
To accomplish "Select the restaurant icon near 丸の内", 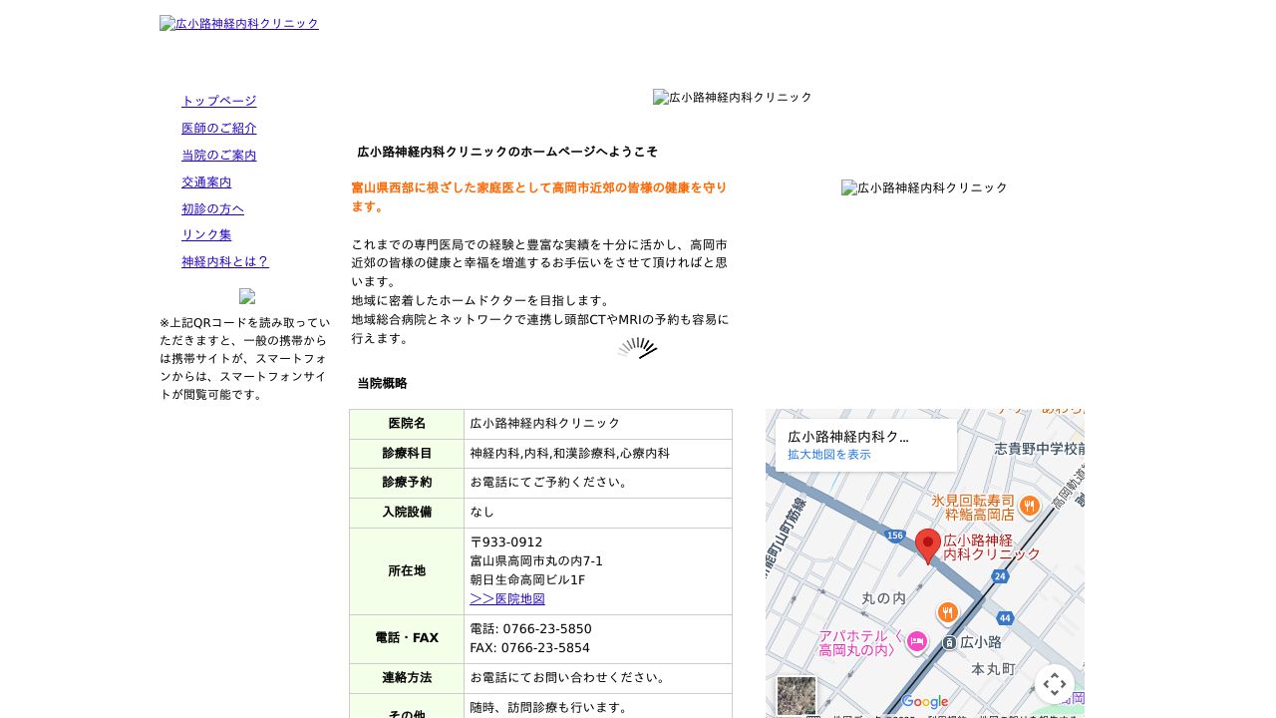I will [x=947, y=612].
